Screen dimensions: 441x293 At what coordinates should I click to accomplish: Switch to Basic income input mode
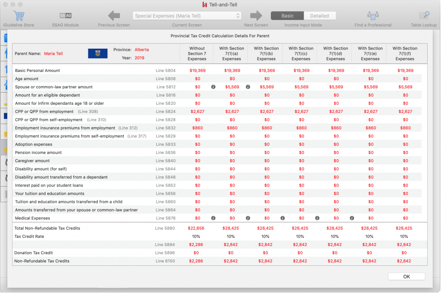[287, 16]
